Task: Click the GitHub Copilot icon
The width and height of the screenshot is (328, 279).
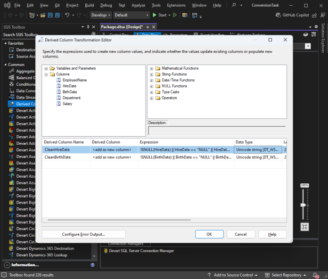Action: pyautogui.click(x=278, y=15)
